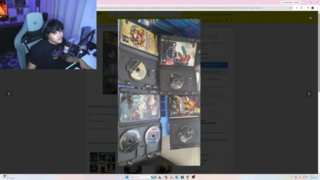Open the volume tray icon
Screen dimensions: 320x180
307,177
